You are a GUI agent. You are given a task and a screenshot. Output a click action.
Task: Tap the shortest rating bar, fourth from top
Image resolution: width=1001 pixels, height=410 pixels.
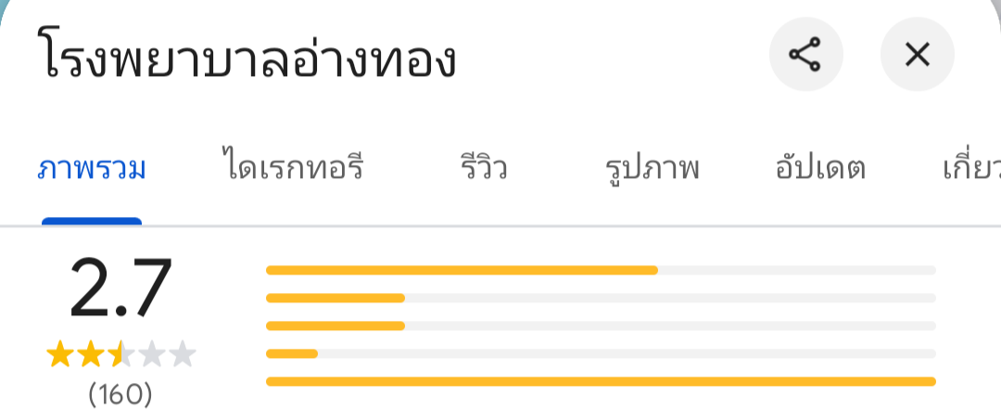pyautogui.click(x=601, y=353)
